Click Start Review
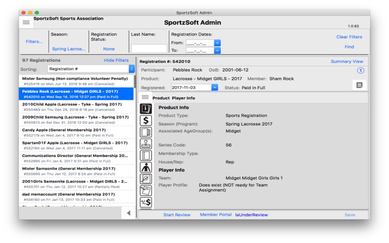 177,215
